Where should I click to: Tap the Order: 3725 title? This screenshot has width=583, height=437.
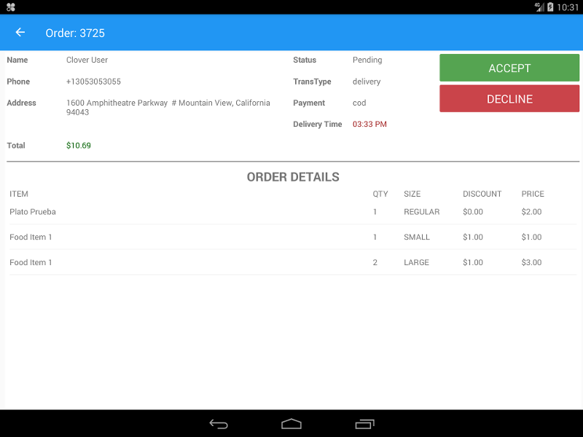(75, 33)
